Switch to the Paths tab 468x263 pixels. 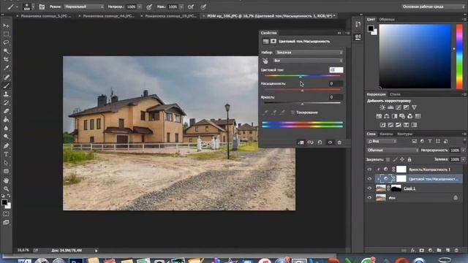[x=405, y=134]
